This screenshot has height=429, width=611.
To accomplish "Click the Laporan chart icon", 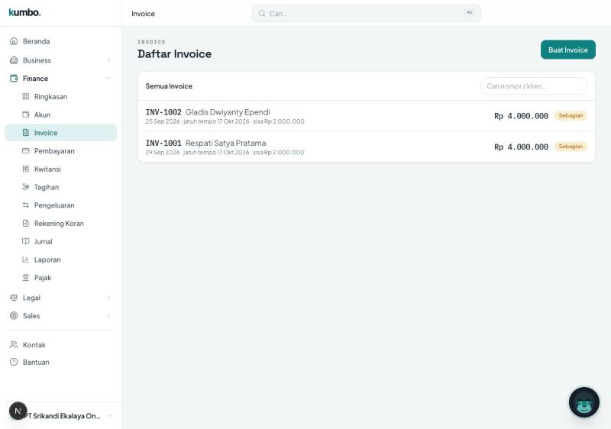I will pyautogui.click(x=26, y=260).
